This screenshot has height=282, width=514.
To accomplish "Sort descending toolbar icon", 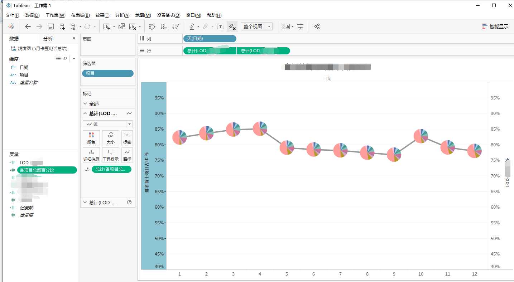I will click(x=176, y=26).
